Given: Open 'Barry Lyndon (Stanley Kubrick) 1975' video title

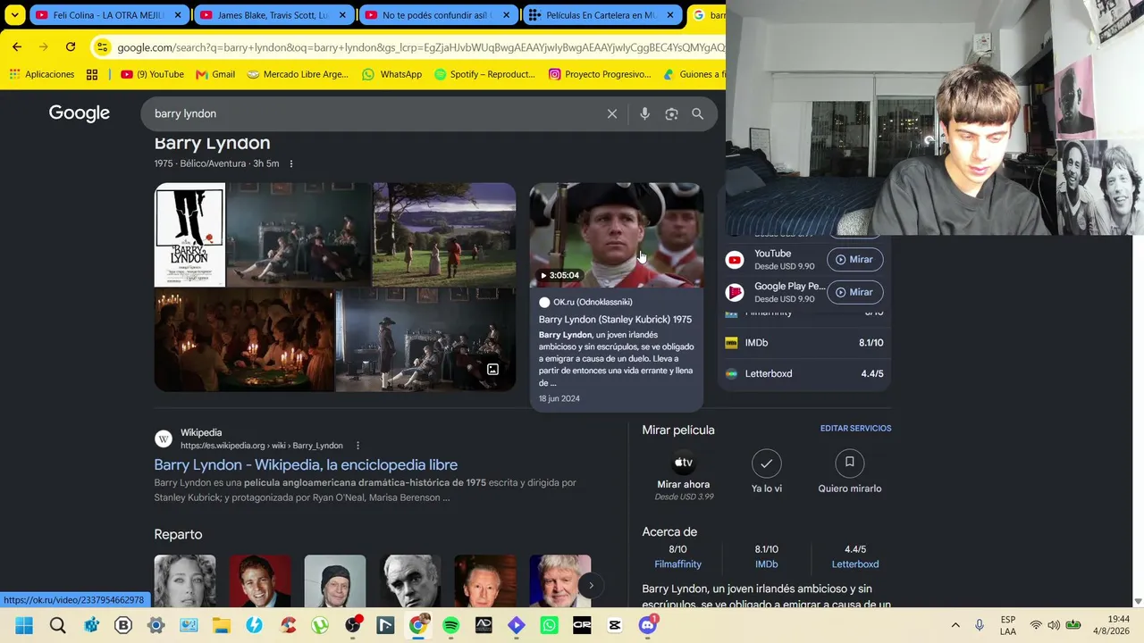Looking at the screenshot, I should (x=615, y=320).
